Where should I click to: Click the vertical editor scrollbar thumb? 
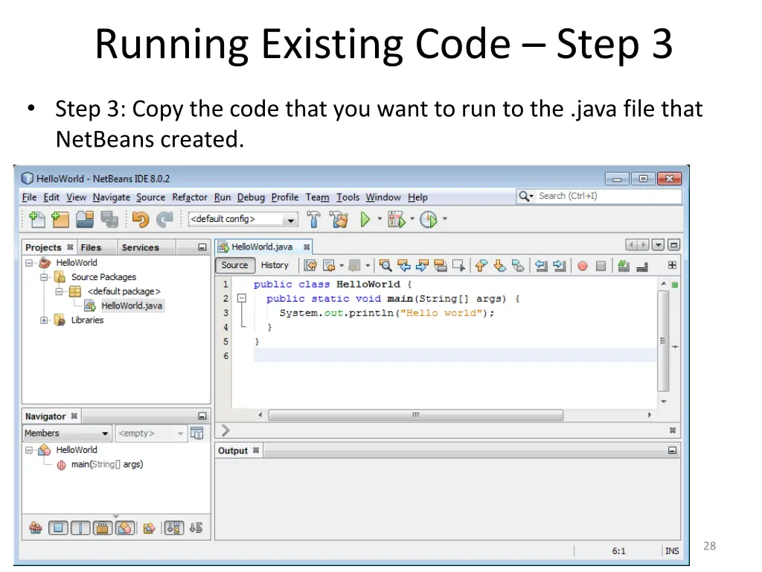663,340
